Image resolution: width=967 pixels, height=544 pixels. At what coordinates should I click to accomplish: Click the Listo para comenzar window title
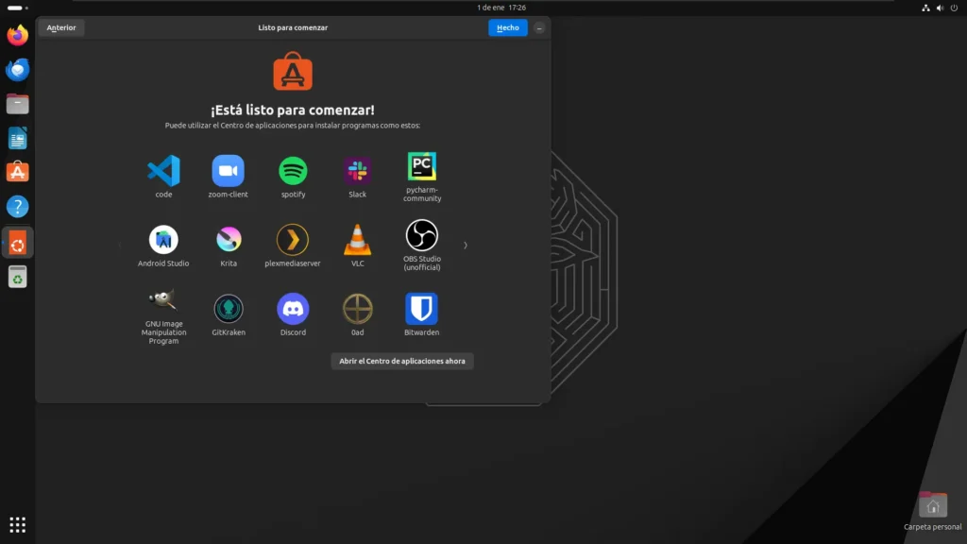click(293, 27)
